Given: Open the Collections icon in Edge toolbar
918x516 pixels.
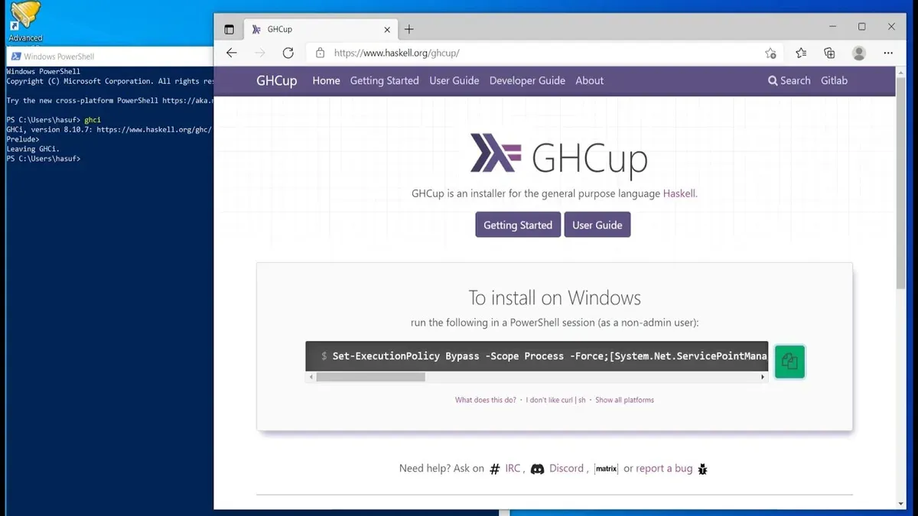Looking at the screenshot, I should point(830,54).
